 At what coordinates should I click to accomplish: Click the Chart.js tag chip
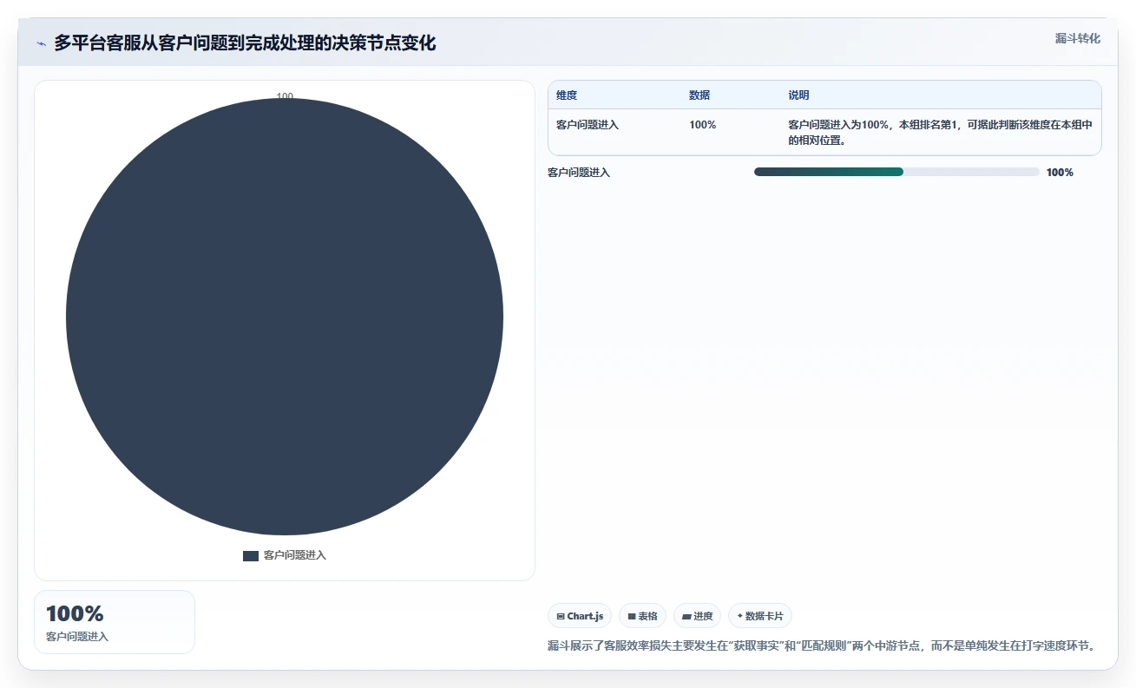580,616
